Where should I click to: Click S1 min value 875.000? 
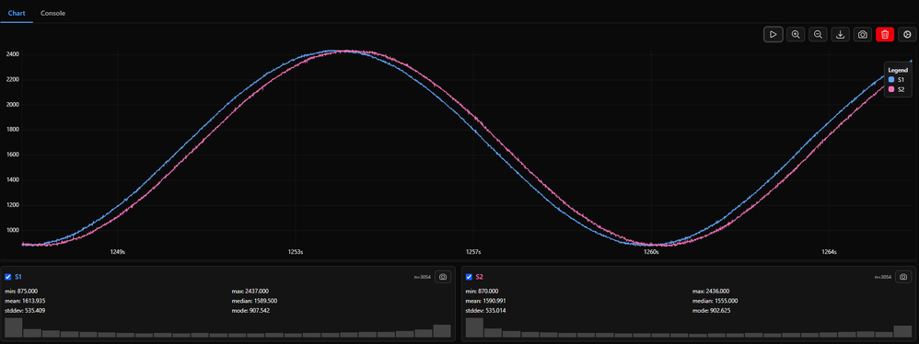pyautogui.click(x=28, y=291)
